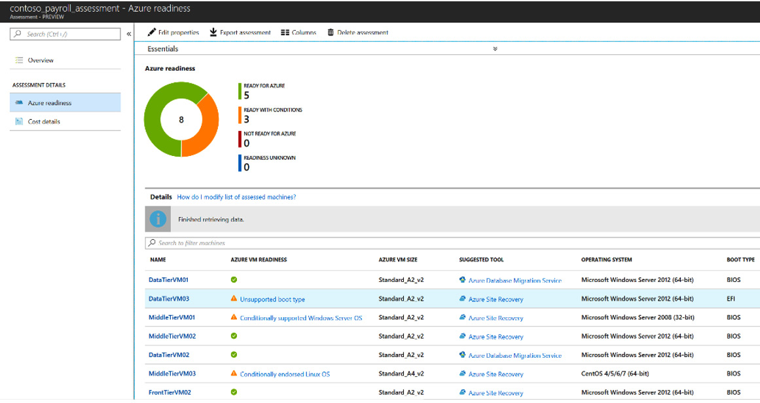The height and width of the screenshot is (403, 760).
Task: Open the 'Unsupported boot type' readiness link
Action: pos(272,299)
